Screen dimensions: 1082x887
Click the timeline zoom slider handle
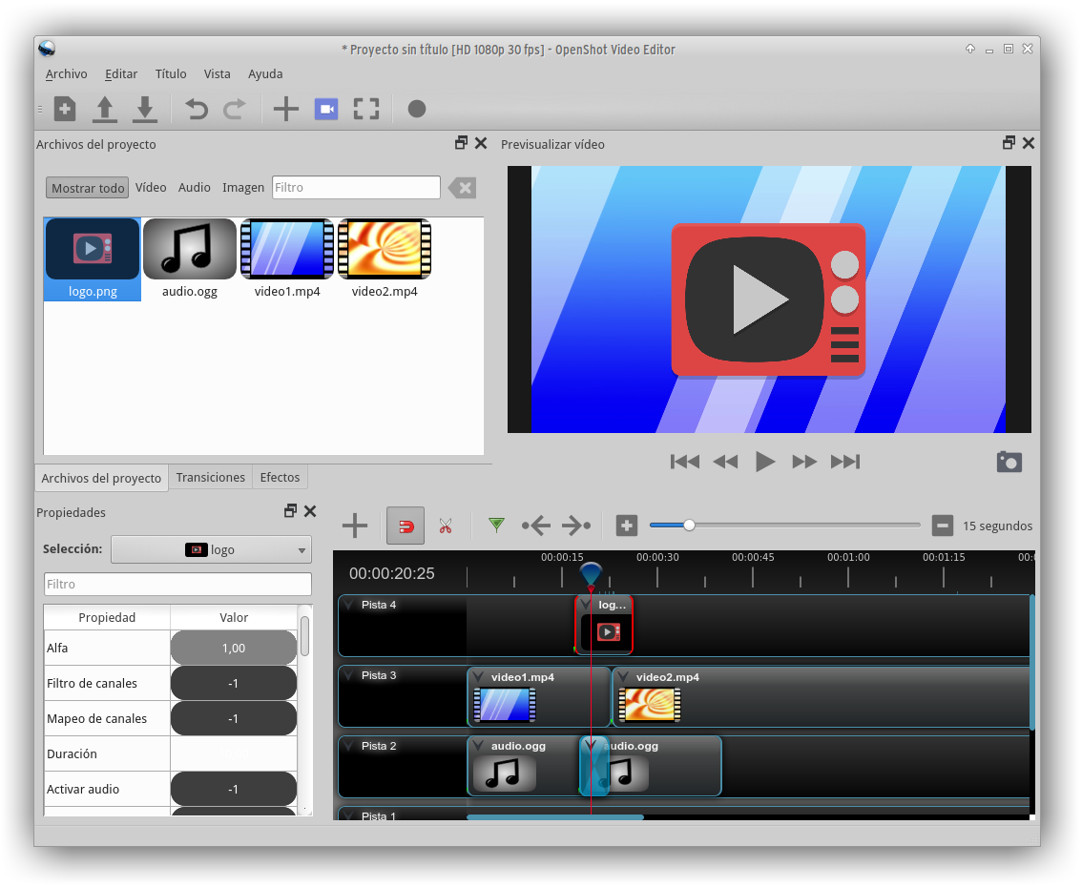689,525
